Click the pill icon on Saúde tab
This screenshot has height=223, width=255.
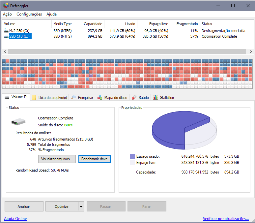point(134,97)
